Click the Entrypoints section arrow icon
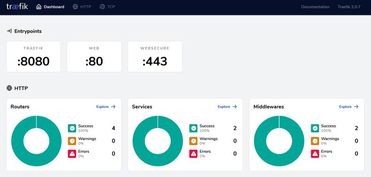 click(9, 31)
